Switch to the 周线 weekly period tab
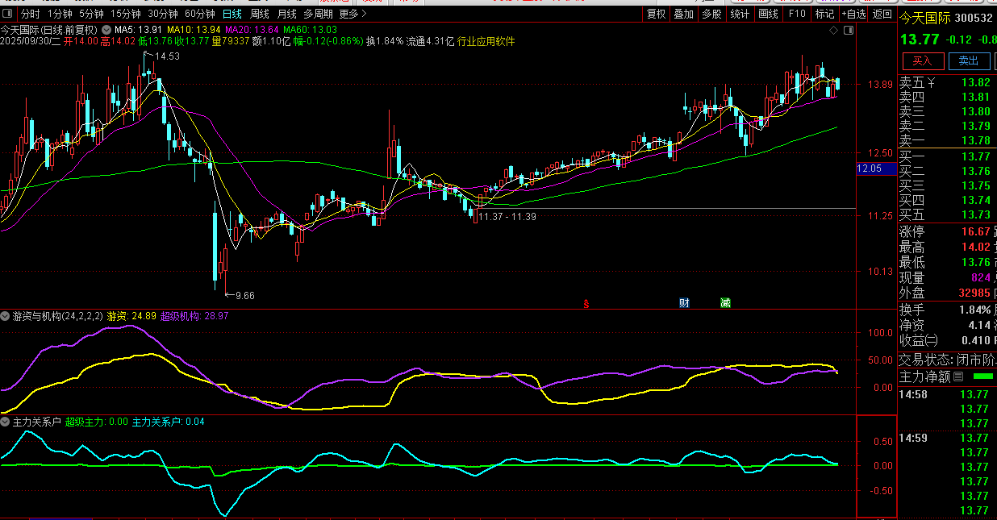997x520 pixels. [x=259, y=14]
